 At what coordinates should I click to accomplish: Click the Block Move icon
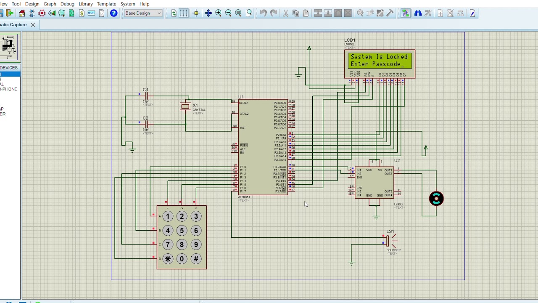(x=328, y=13)
